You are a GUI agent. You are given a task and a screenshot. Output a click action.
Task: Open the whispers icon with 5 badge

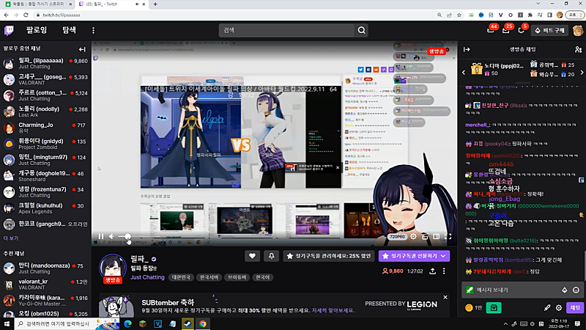[522, 30]
